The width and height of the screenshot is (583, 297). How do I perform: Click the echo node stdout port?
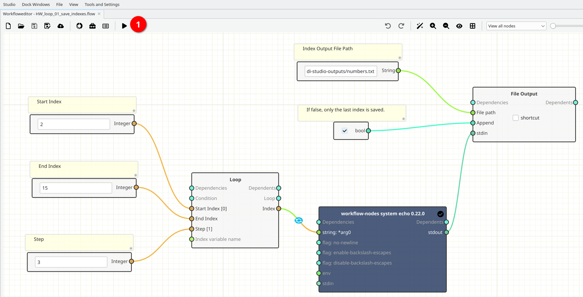point(446,232)
